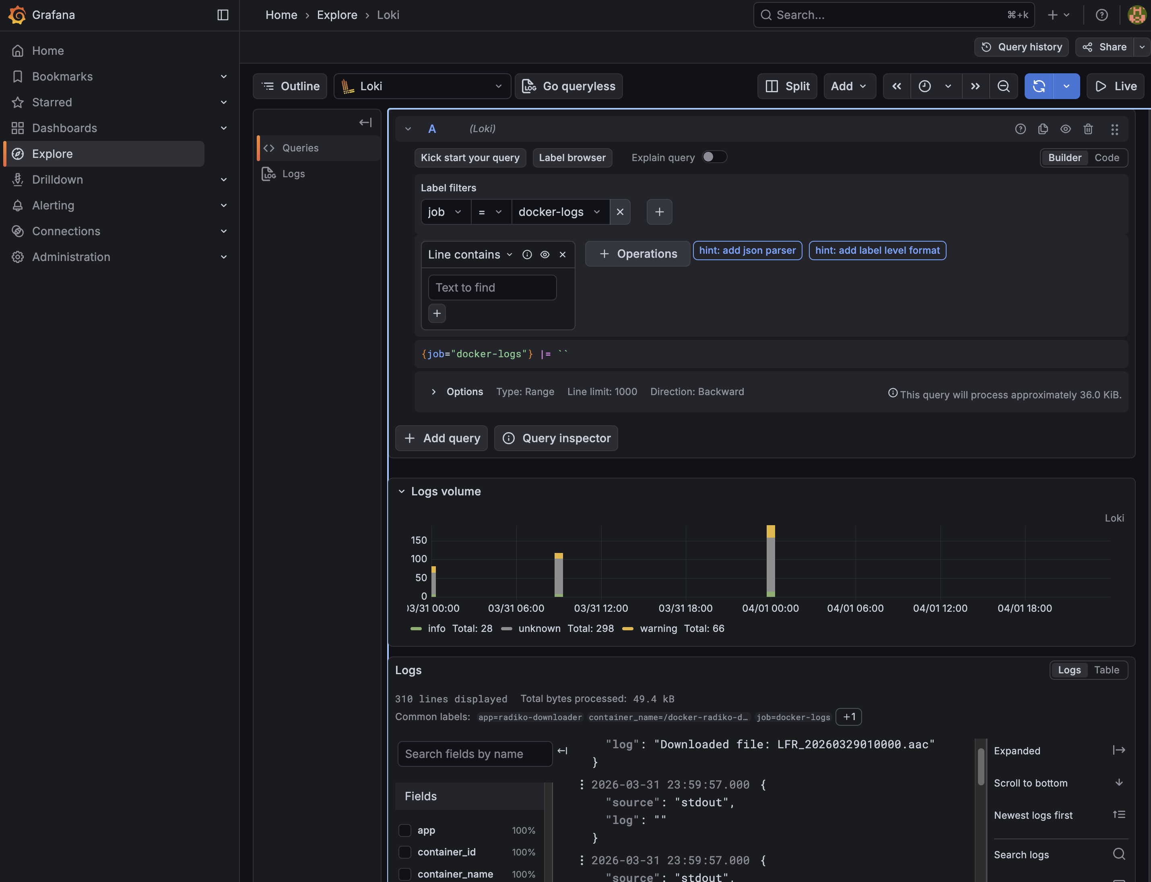
Task: Switch query editor to Code mode
Action: [x=1106, y=157]
